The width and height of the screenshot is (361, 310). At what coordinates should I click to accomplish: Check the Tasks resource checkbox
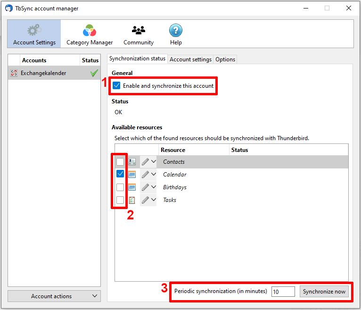coord(120,200)
